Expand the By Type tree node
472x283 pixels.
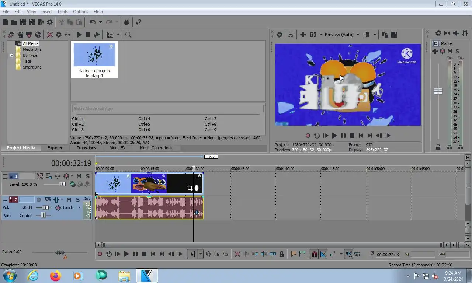pyautogui.click(x=11, y=55)
